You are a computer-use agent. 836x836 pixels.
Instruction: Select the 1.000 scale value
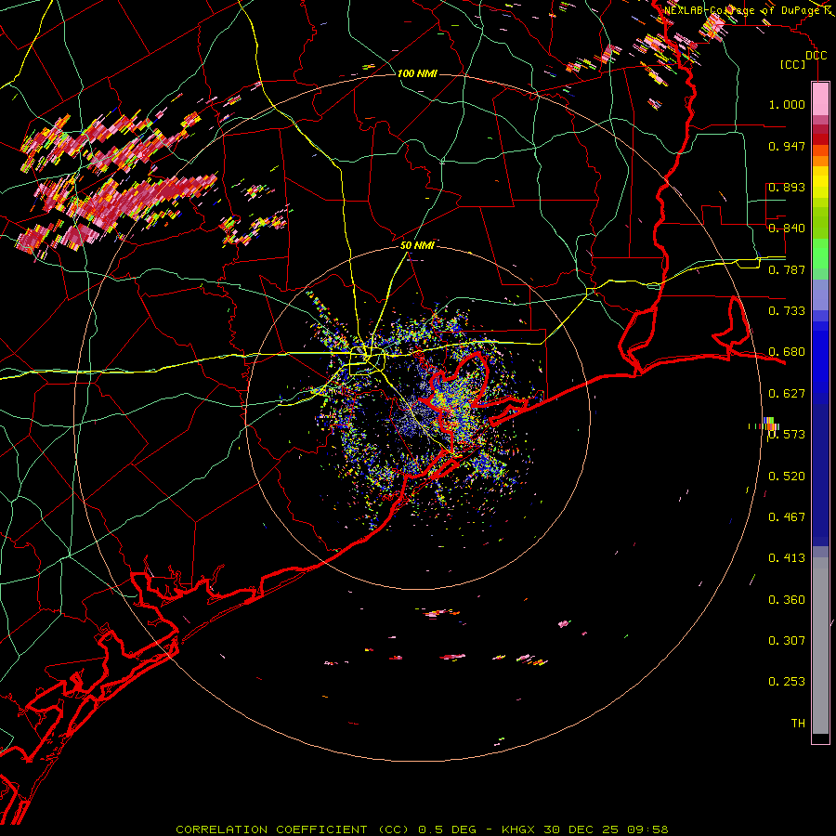pyautogui.click(x=787, y=104)
